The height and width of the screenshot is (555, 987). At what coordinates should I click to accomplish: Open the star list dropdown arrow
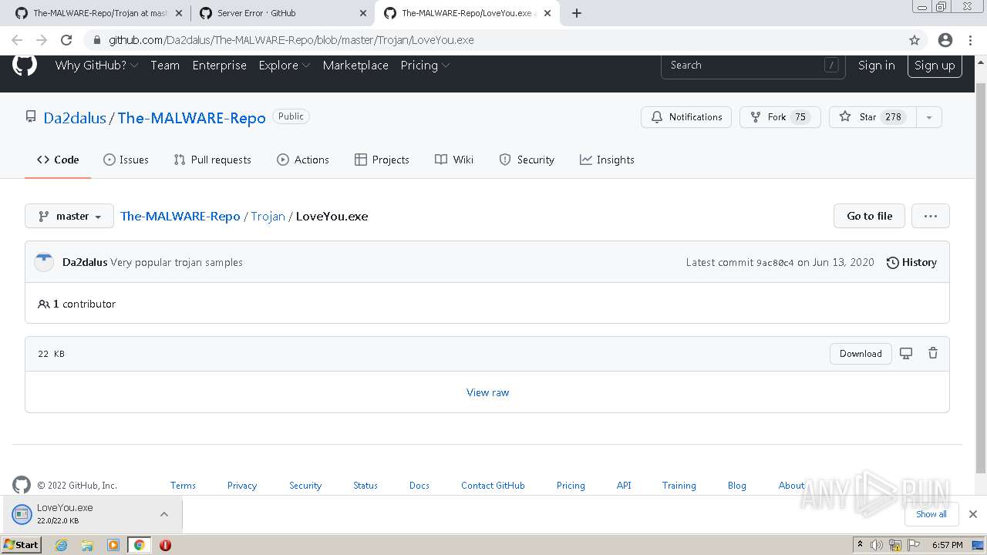(x=929, y=117)
